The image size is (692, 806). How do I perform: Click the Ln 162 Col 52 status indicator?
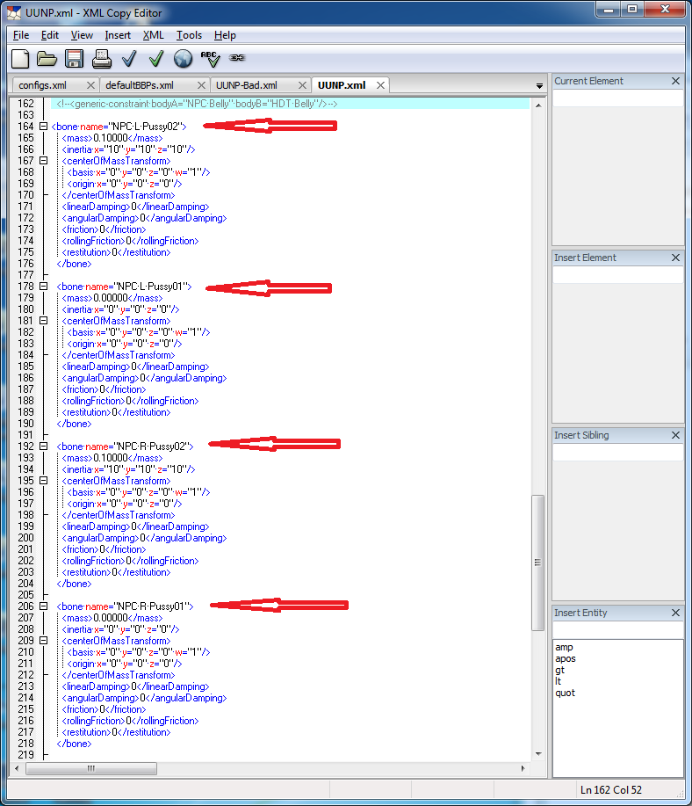[x=611, y=790]
